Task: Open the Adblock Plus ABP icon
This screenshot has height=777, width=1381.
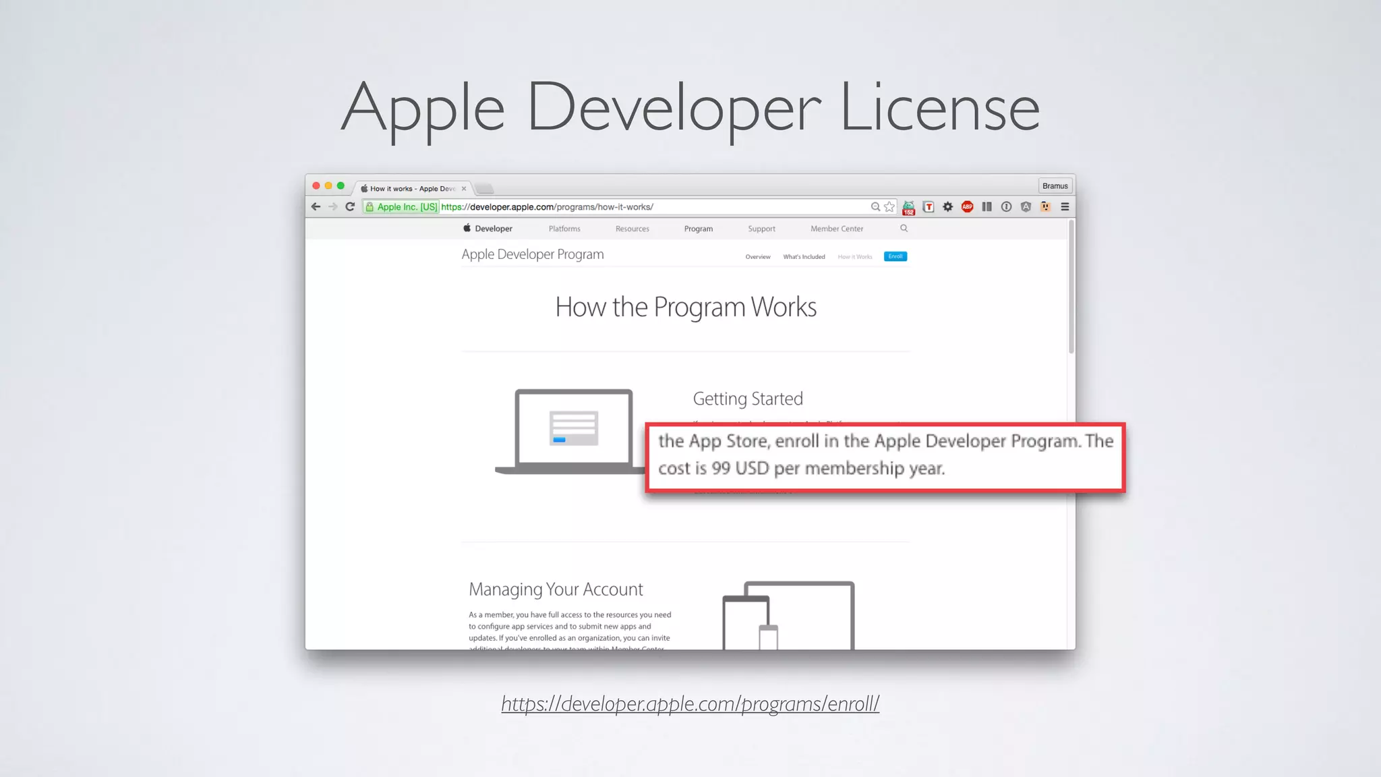Action: pyautogui.click(x=968, y=207)
